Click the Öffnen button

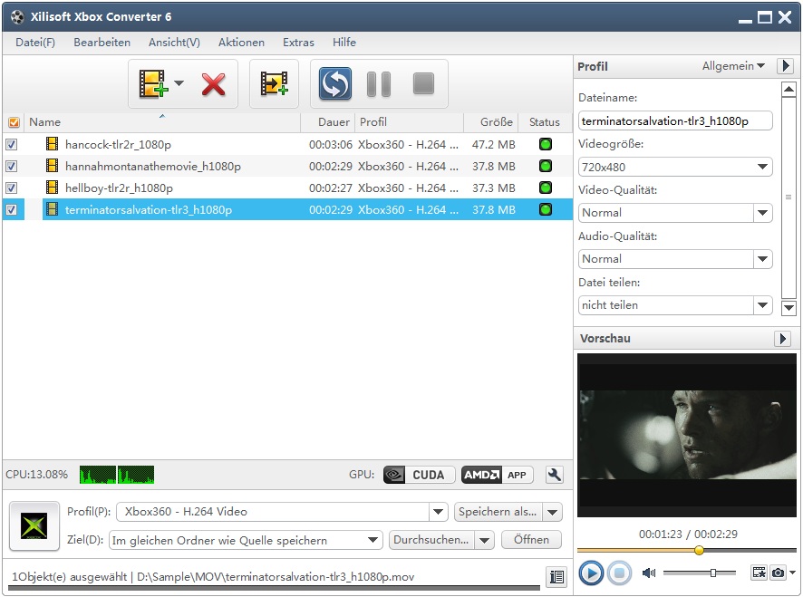pos(531,540)
